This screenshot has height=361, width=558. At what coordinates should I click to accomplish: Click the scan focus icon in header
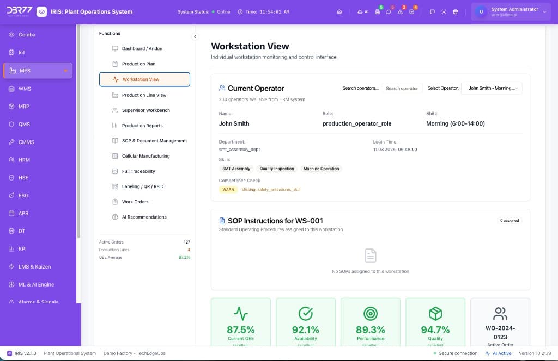click(x=444, y=12)
